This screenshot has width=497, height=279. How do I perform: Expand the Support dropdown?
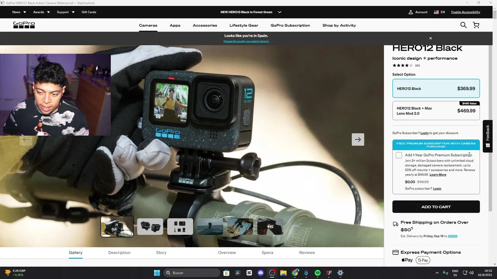[x=66, y=12]
